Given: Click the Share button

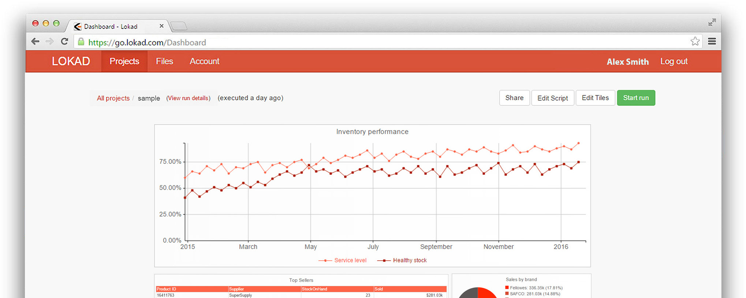Looking at the screenshot, I should click(x=514, y=98).
